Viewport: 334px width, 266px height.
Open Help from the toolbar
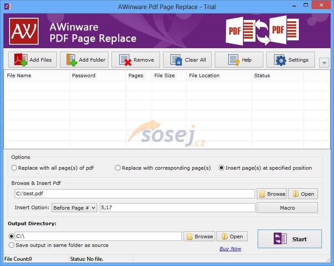pyautogui.click(x=239, y=60)
